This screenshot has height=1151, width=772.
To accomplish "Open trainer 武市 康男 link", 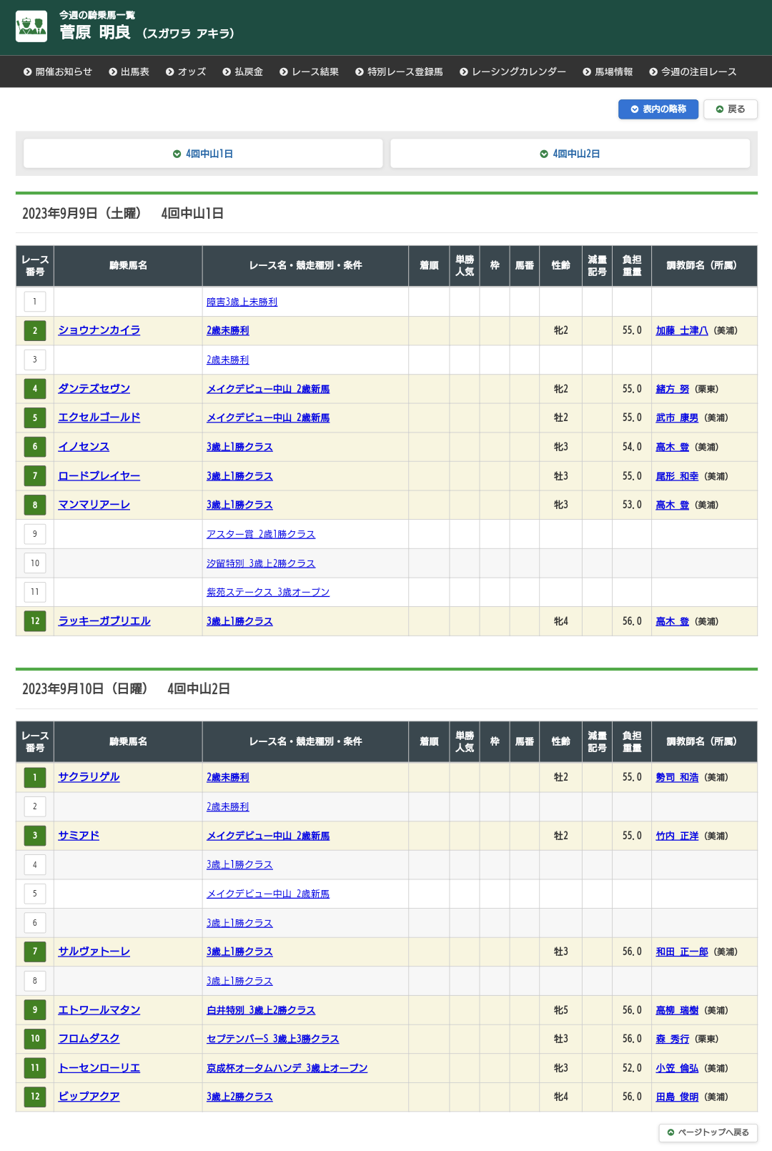I will coord(678,418).
